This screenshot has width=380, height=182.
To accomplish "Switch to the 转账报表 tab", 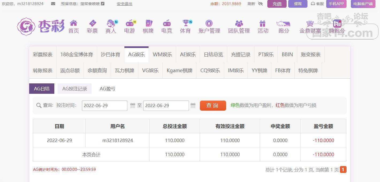I will [43, 71].
